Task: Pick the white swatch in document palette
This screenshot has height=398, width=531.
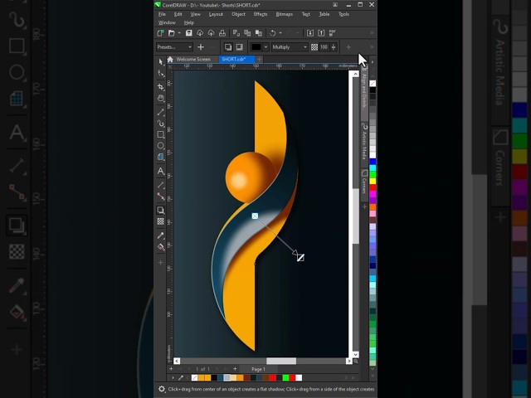Action: pos(299,378)
